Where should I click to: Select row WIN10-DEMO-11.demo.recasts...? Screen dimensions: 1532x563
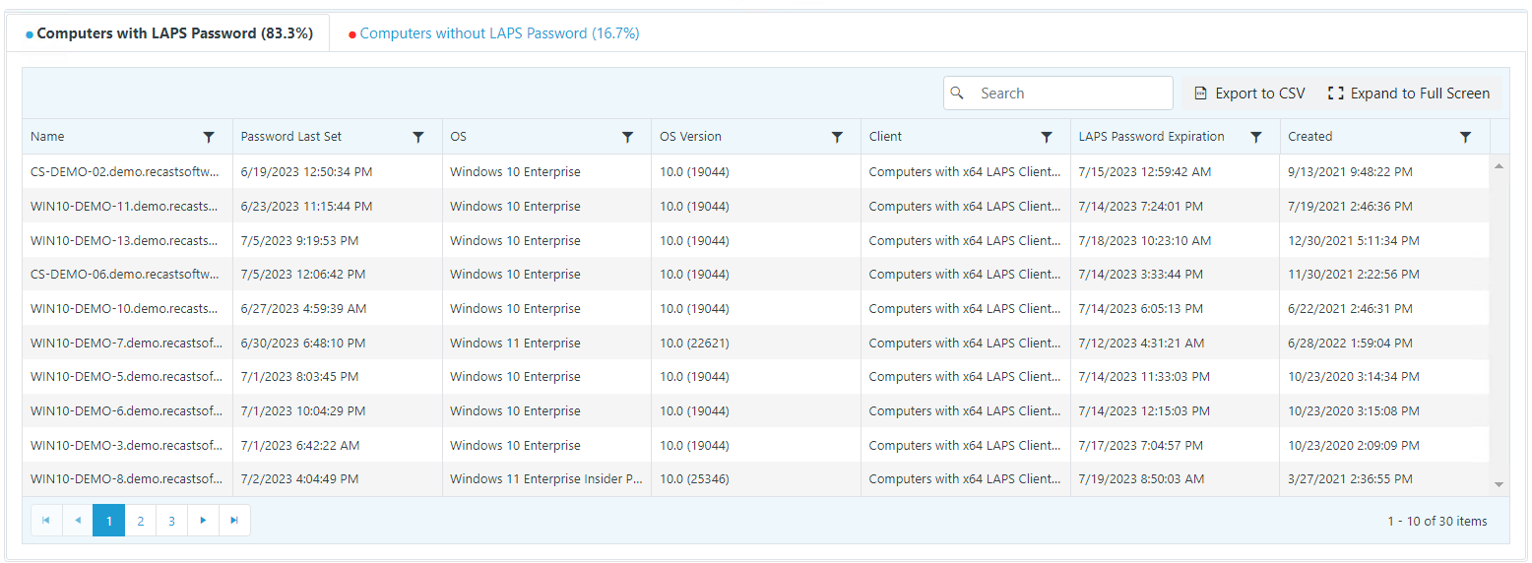click(755, 206)
